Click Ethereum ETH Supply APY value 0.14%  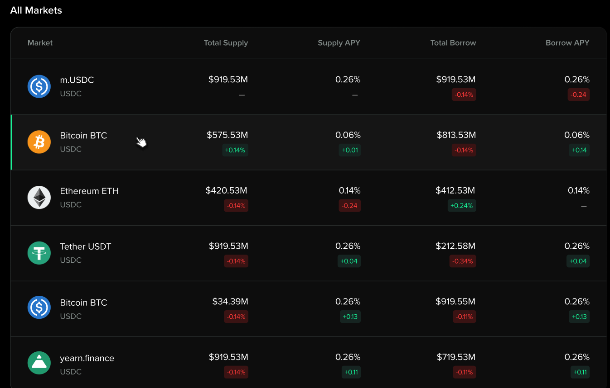350,191
